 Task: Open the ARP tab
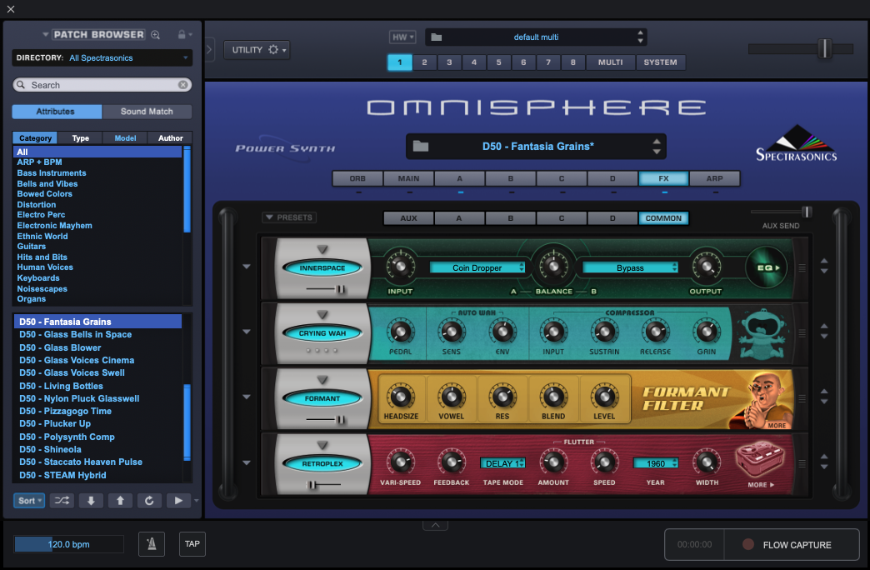(715, 178)
